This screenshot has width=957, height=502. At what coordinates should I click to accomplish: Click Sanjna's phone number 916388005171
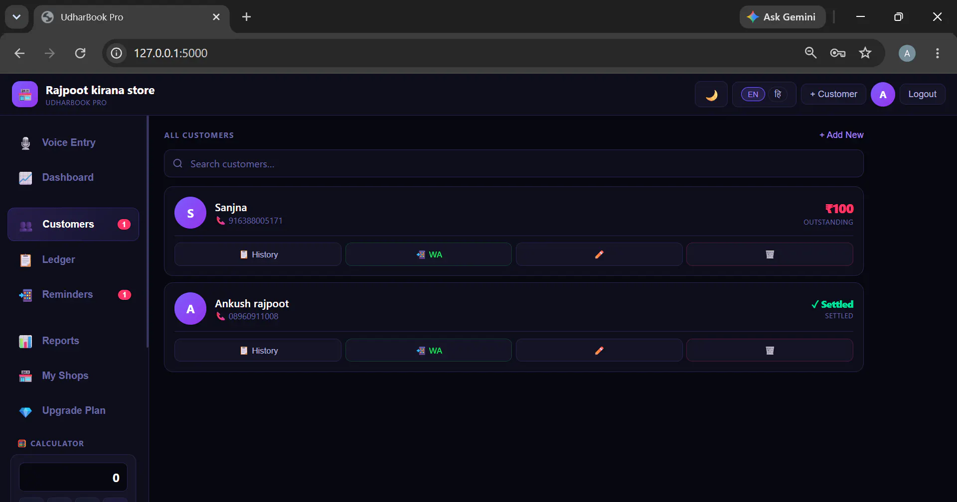tap(255, 221)
